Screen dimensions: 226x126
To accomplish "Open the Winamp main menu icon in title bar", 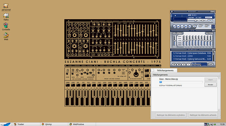I will click(172, 11).
